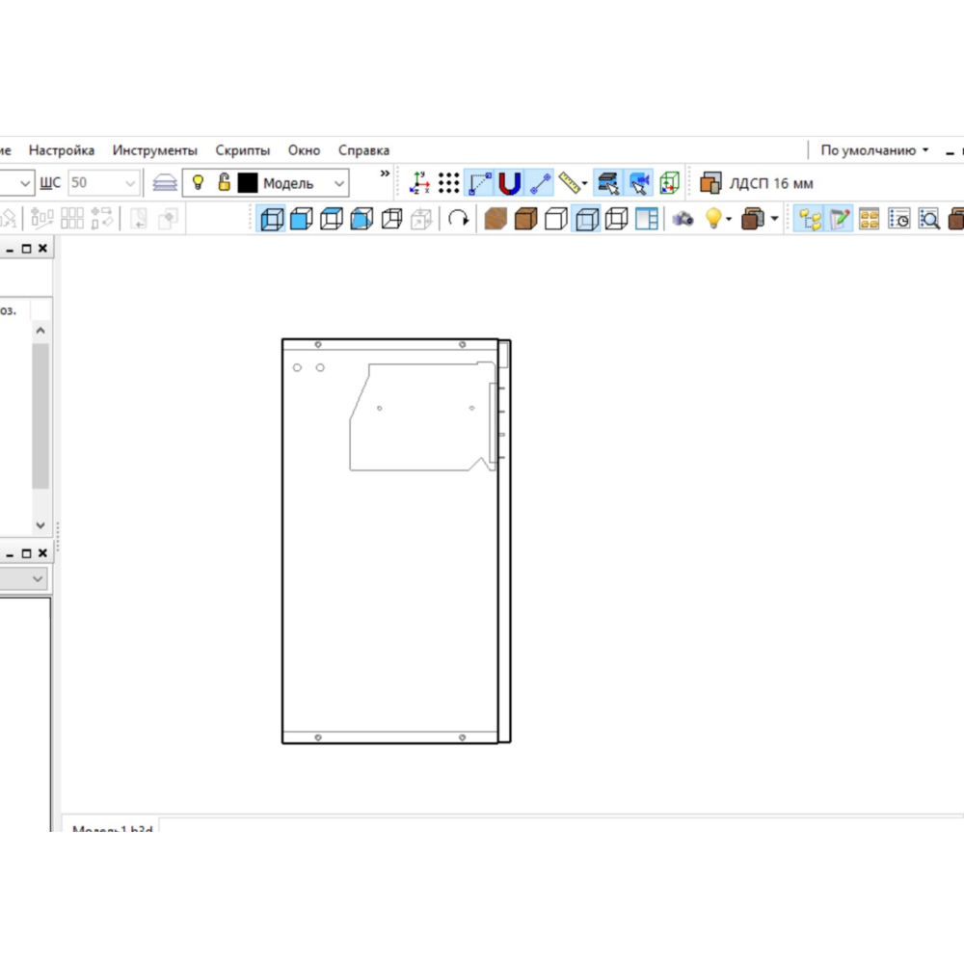Toggle the dotted grid display
This screenshot has width=964, height=964.
click(x=448, y=183)
